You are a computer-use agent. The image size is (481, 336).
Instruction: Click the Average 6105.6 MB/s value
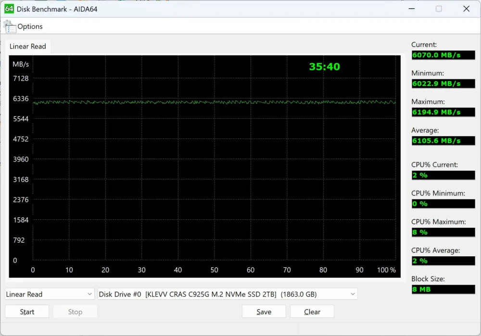click(443, 141)
